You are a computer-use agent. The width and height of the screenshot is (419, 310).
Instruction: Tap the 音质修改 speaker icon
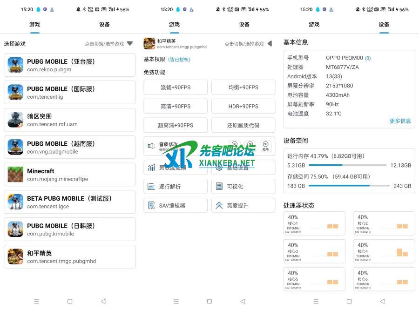151,146
